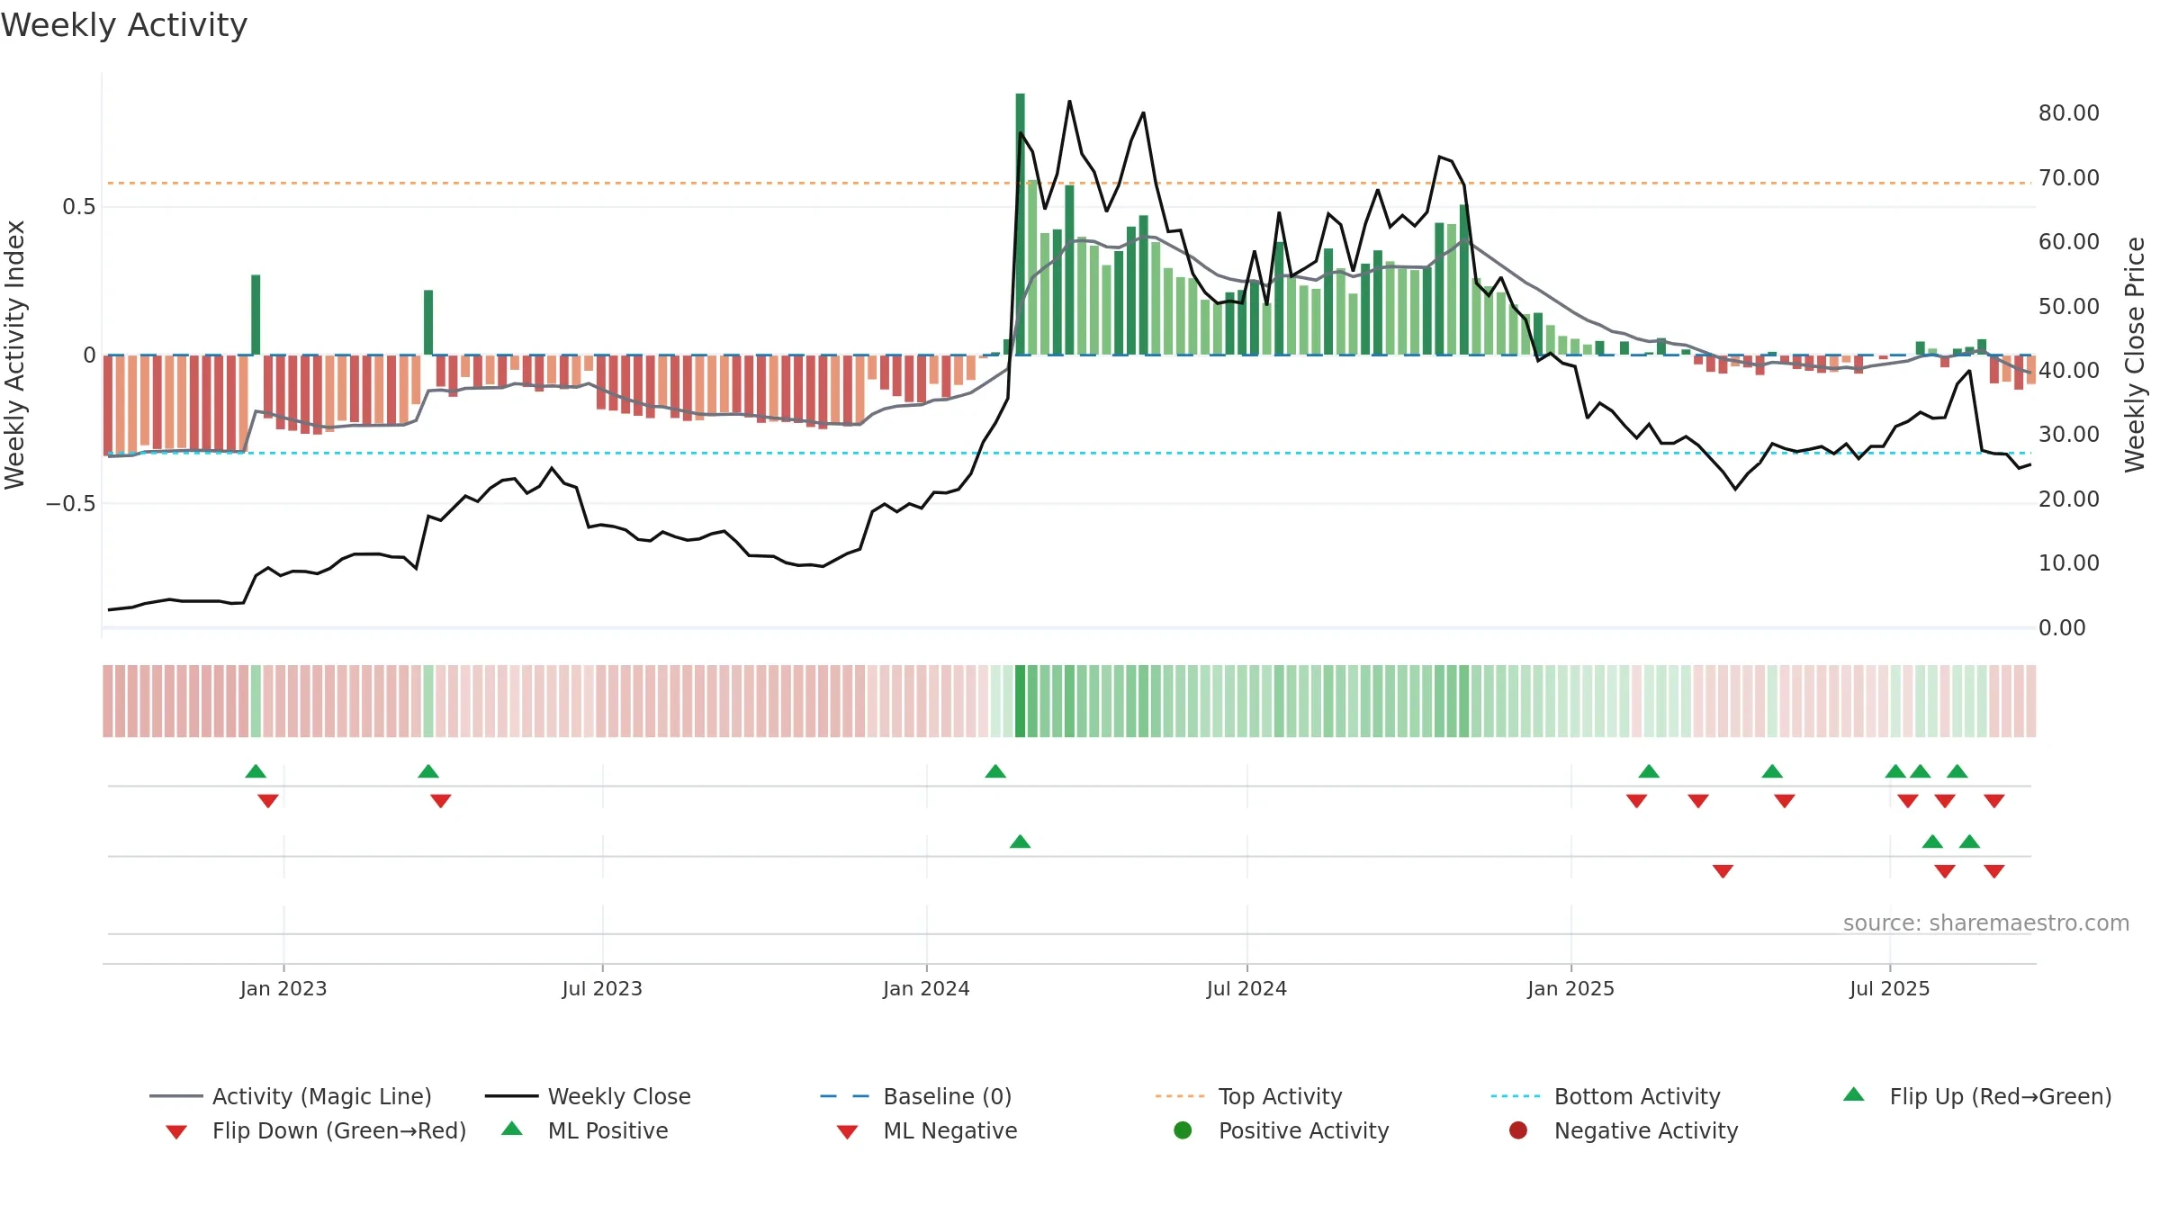Click the blue dashed Baseline legend swatch
The height and width of the screenshot is (1215, 2160).
tap(845, 1096)
